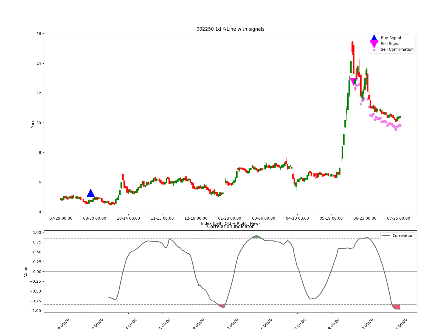Click the 12-19 00:00 date tick label
This screenshot has width=439, height=329.
(x=196, y=219)
